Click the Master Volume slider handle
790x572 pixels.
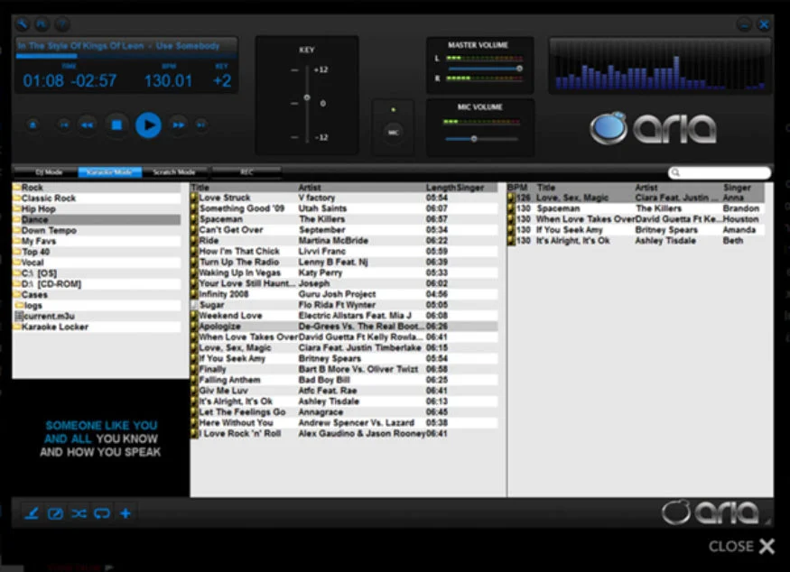pyautogui.click(x=519, y=68)
